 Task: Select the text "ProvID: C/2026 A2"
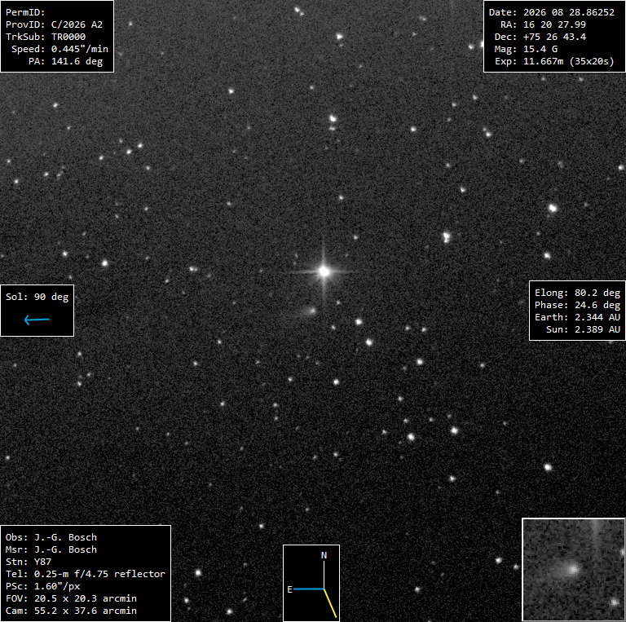point(54,24)
